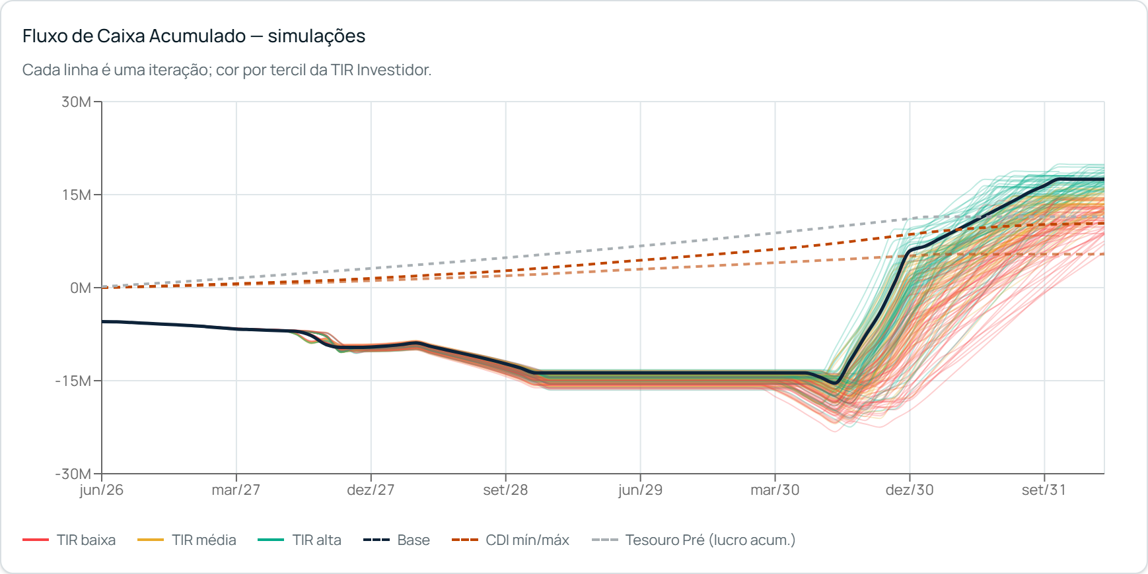
Task: Click the 15M y-axis label
Action: pos(77,195)
